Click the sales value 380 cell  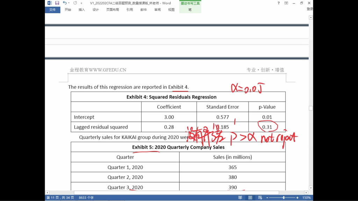232,177
